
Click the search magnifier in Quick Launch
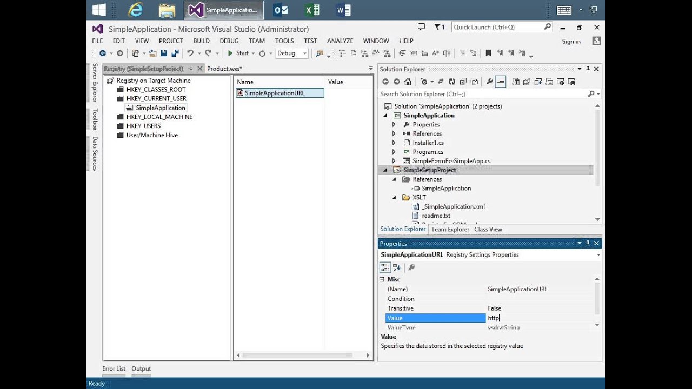click(x=547, y=26)
